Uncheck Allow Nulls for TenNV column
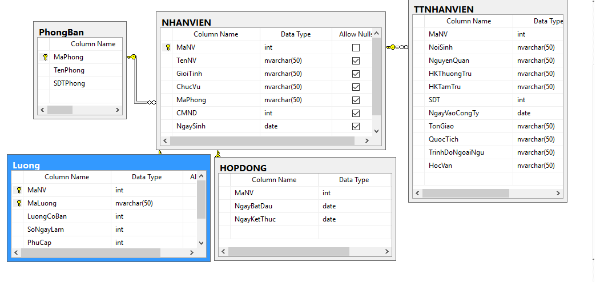The height and width of the screenshot is (282, 596). [356, 61]
